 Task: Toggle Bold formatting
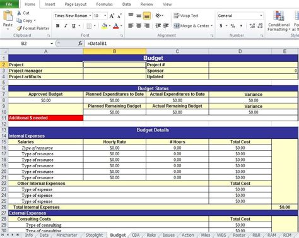coord(57,26)
